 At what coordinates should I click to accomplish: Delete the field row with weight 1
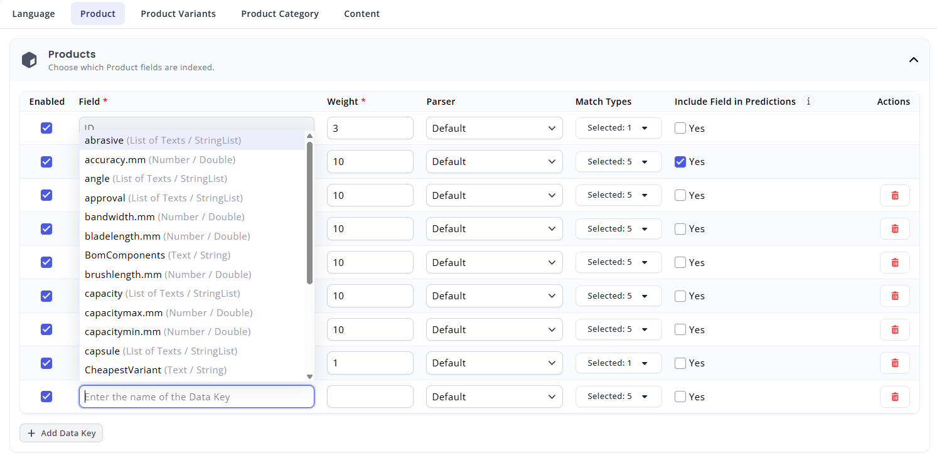894,363
